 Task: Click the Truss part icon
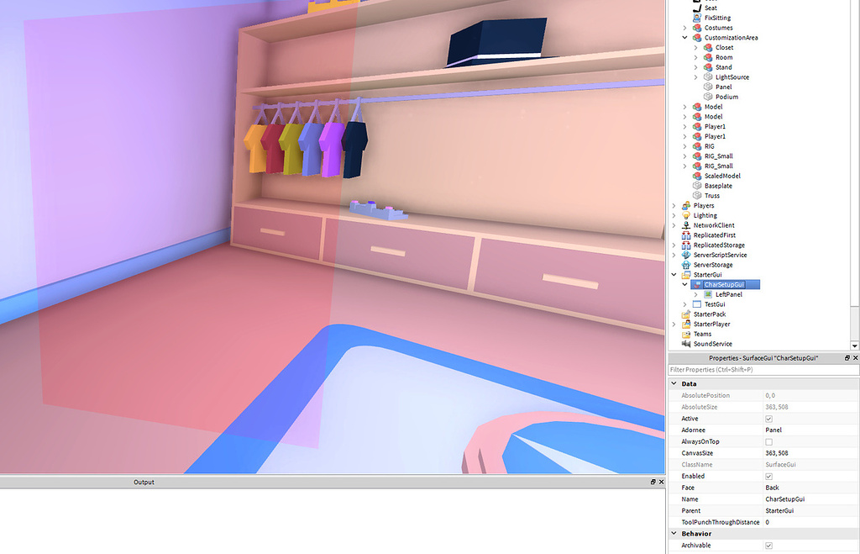click(x=697, y=196)
